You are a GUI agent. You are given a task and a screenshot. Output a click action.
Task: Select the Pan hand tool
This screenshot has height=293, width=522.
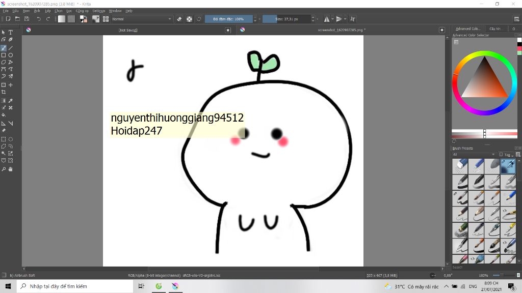click(x=11, y=169)
